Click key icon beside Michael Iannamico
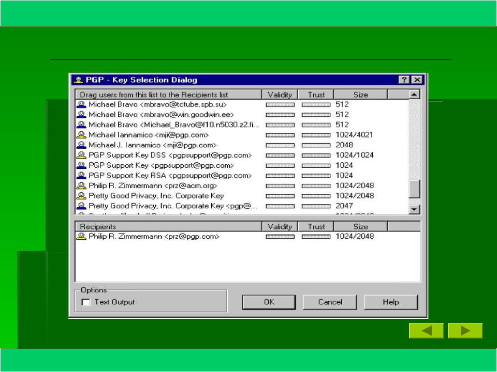 click(x=81, y=135)
